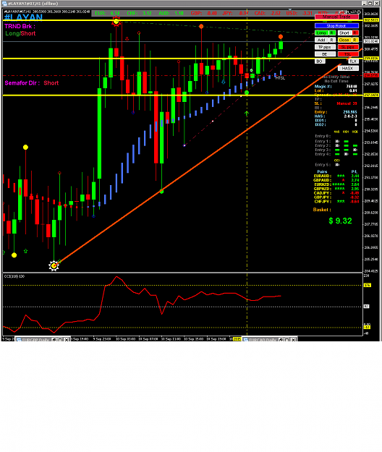Click the yellow dot low marker at bottom left
382x452 pixels.
point(14,255)
